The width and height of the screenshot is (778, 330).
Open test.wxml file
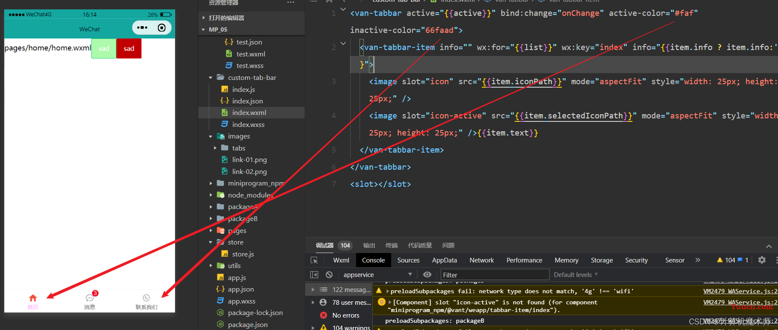[251, 54]
